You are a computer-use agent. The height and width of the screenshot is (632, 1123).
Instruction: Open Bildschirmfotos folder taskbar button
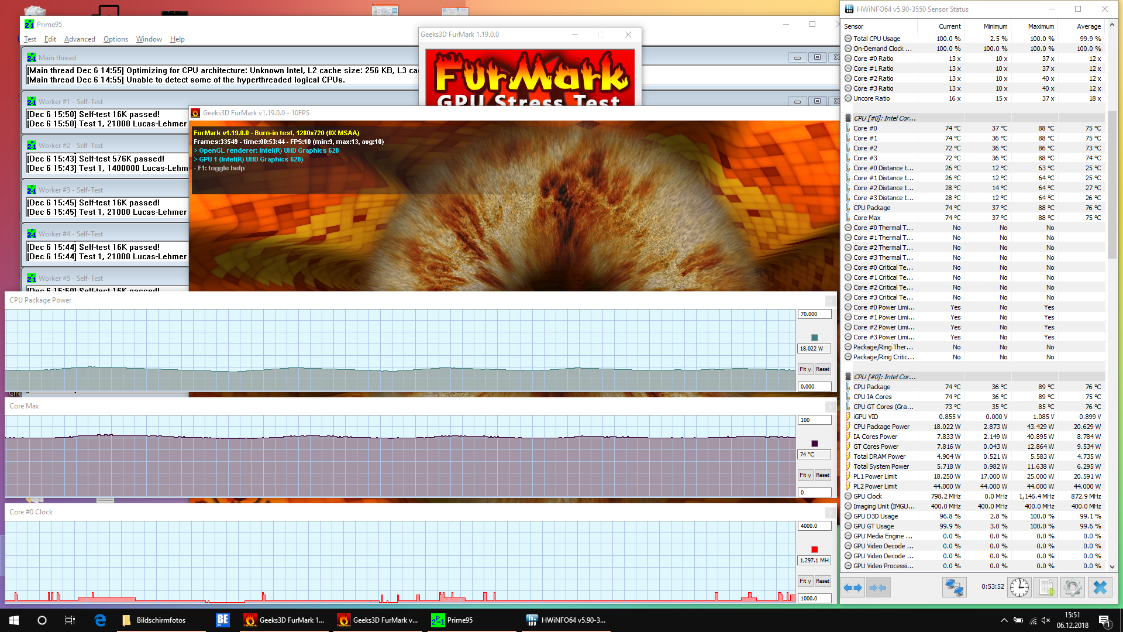[161, 620]
